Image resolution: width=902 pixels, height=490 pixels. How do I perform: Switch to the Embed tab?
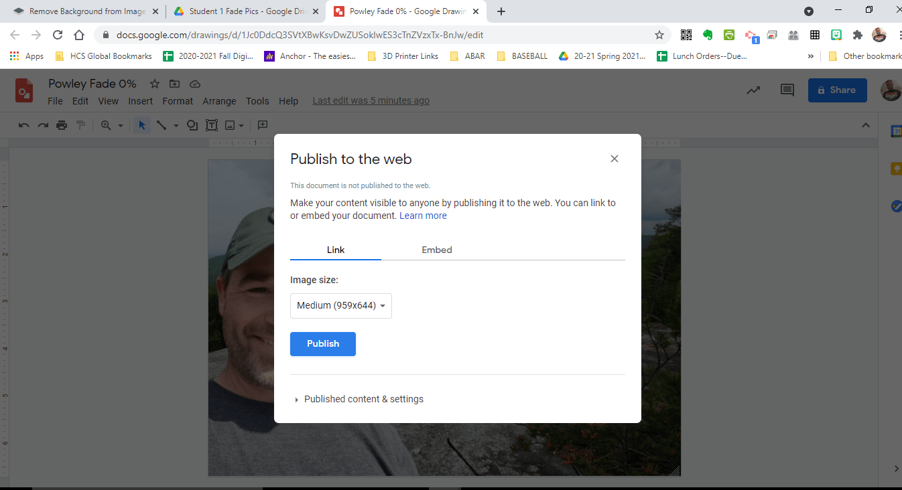click(436, 249)
